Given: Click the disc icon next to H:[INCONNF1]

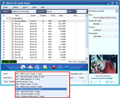Looking at the screenshot, I should point(10,18).
